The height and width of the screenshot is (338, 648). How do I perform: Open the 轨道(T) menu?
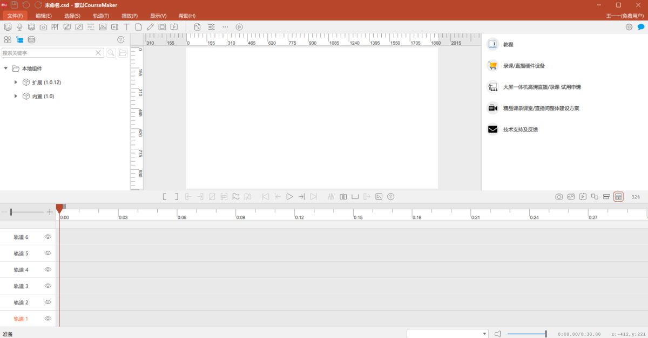101,16
